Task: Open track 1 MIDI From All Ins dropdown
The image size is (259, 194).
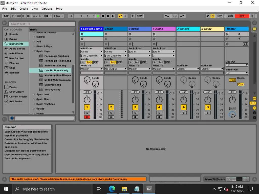Action: point(92,52)
